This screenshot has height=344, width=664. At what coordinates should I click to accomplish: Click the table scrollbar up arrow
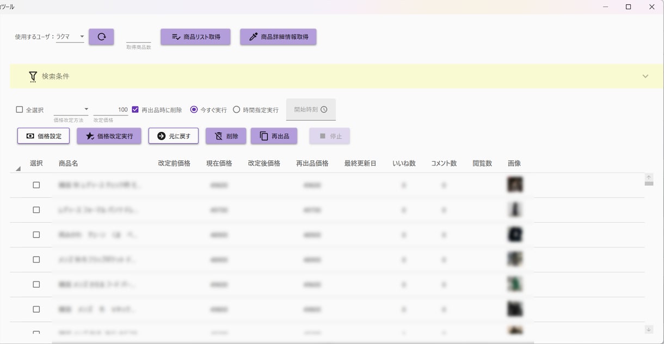point(649,177)
